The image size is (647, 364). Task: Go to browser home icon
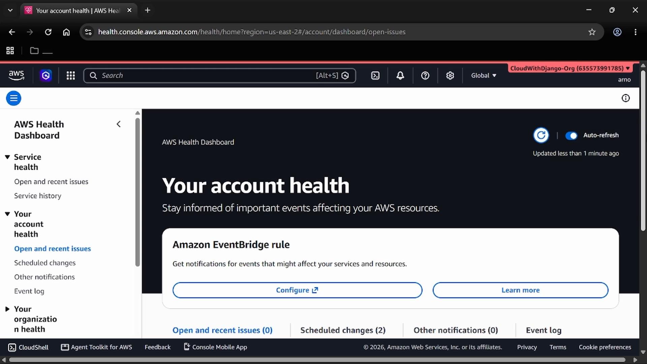click(x=66, y=32)
